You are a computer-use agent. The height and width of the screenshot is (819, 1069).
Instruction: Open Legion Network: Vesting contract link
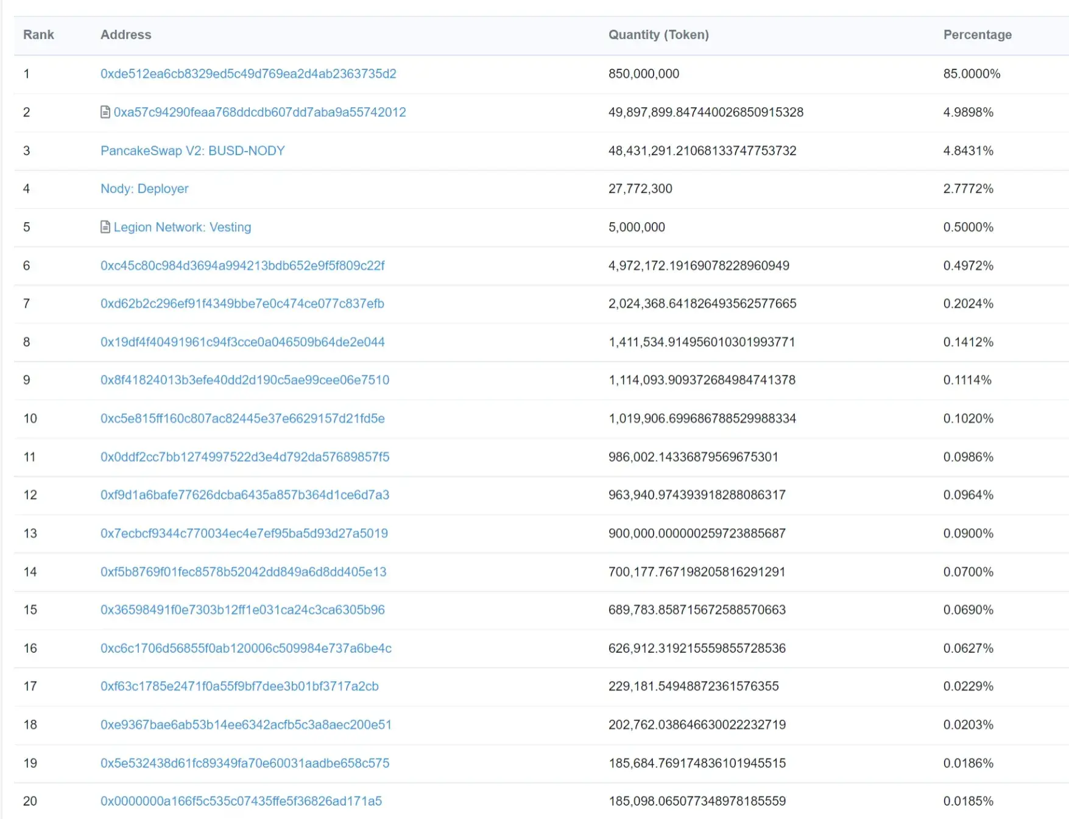point(182,227)
